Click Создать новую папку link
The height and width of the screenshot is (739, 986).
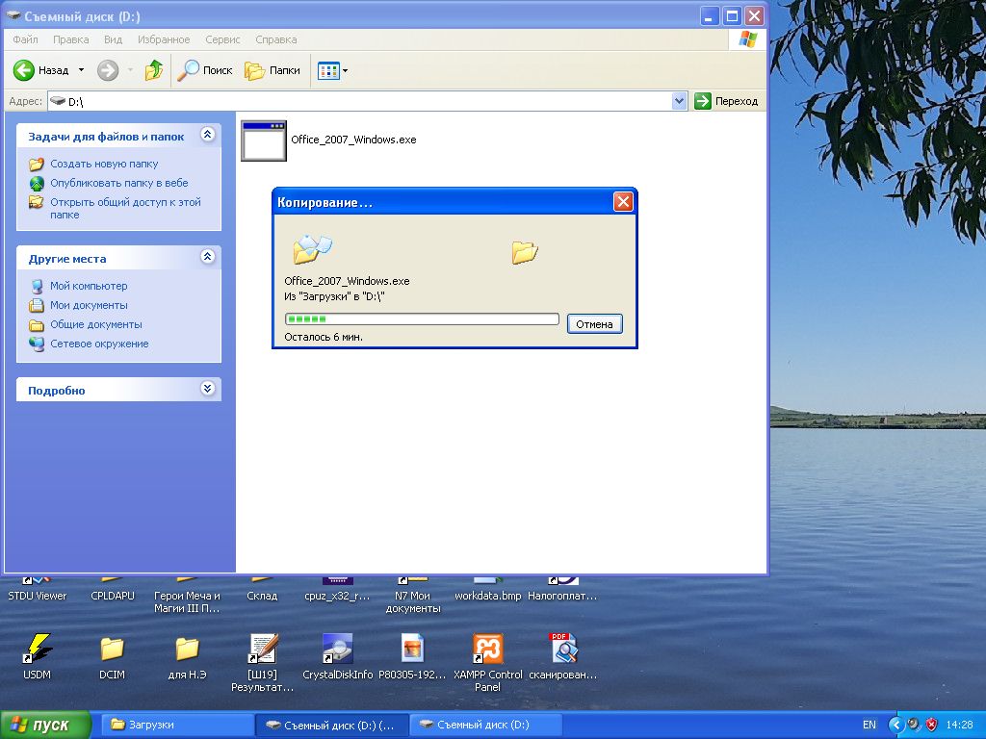point(104,164)
